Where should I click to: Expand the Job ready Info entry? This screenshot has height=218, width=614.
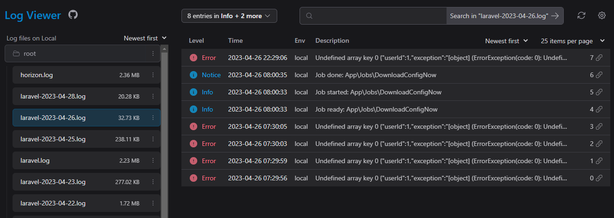pos(395,109)
